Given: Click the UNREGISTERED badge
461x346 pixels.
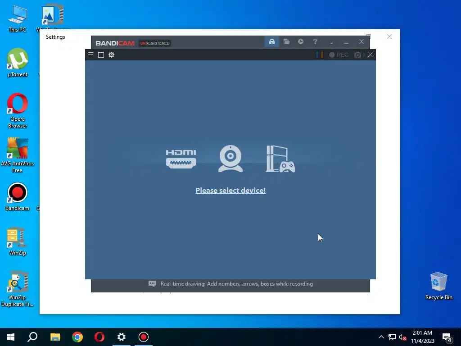Looking at the screenshot, I should (x=155, y=43).
